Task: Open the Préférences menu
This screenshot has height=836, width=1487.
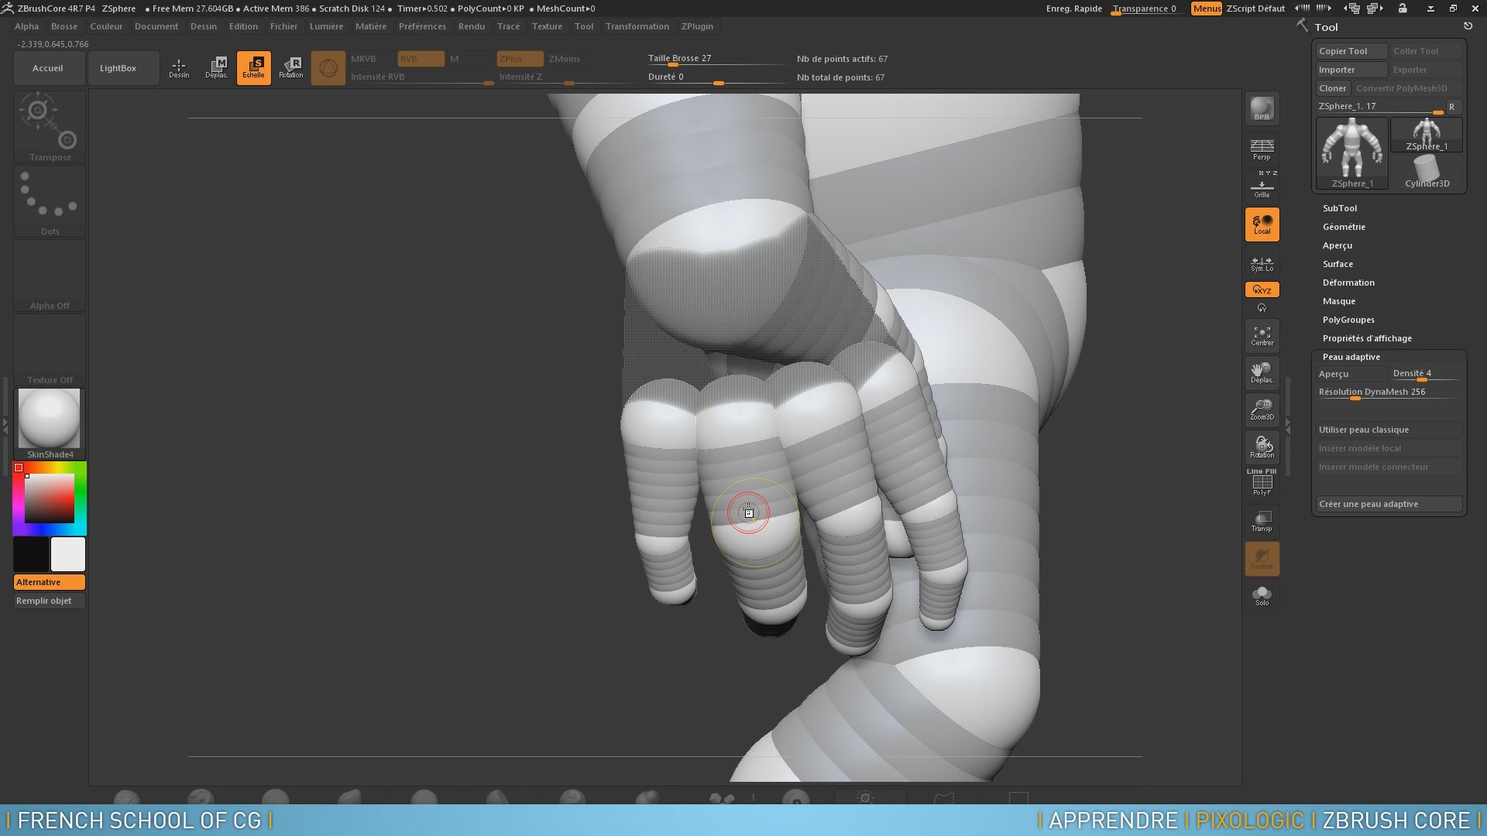Action: (422, 26)
